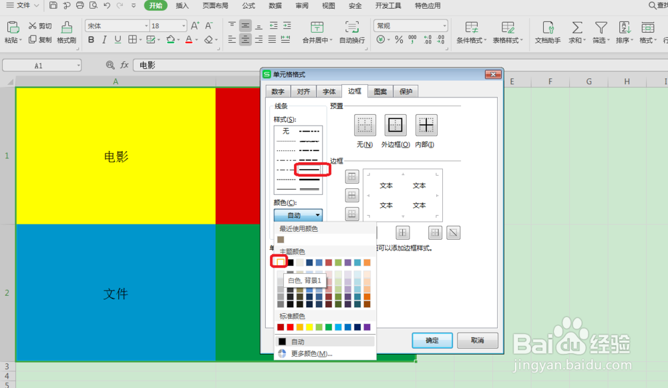The width and height of the screenshot is (668, 388).
Task: Open Conditional Formatting 条件格式
Action: coord(471,32)
